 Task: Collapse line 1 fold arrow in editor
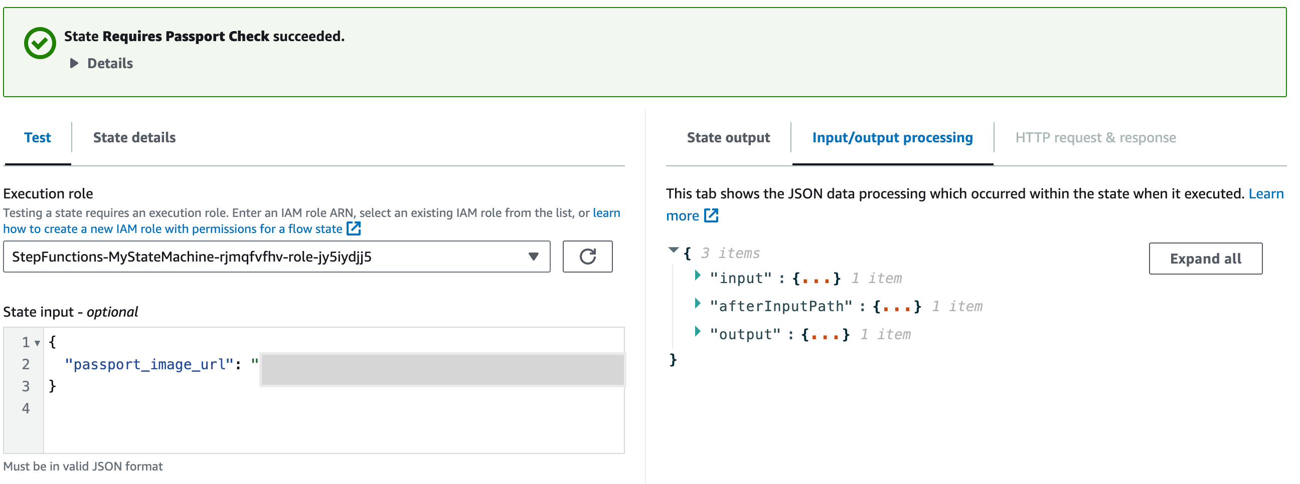(37, 343)
